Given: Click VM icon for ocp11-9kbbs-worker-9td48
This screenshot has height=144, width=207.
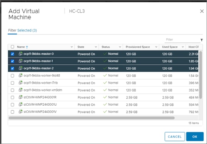Looking at the screenshot, I should coord(21,75).
